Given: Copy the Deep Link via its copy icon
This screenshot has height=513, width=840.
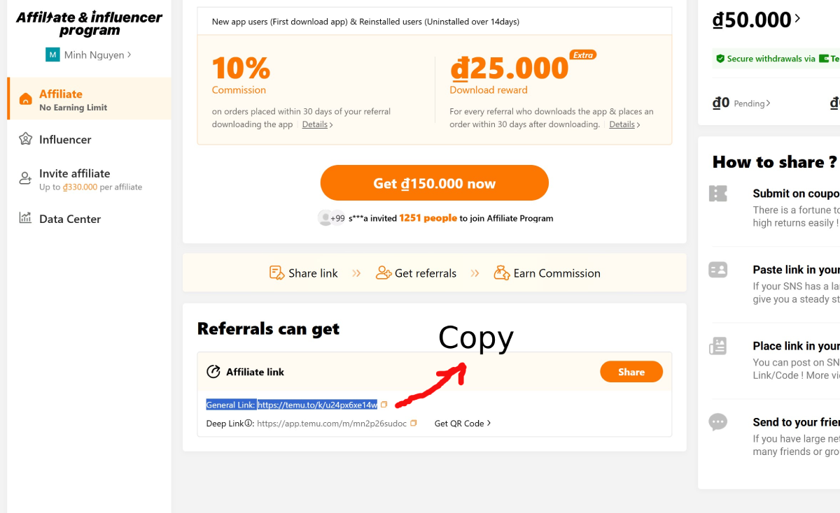Looking at the screenshot, I should pos(412,423).
